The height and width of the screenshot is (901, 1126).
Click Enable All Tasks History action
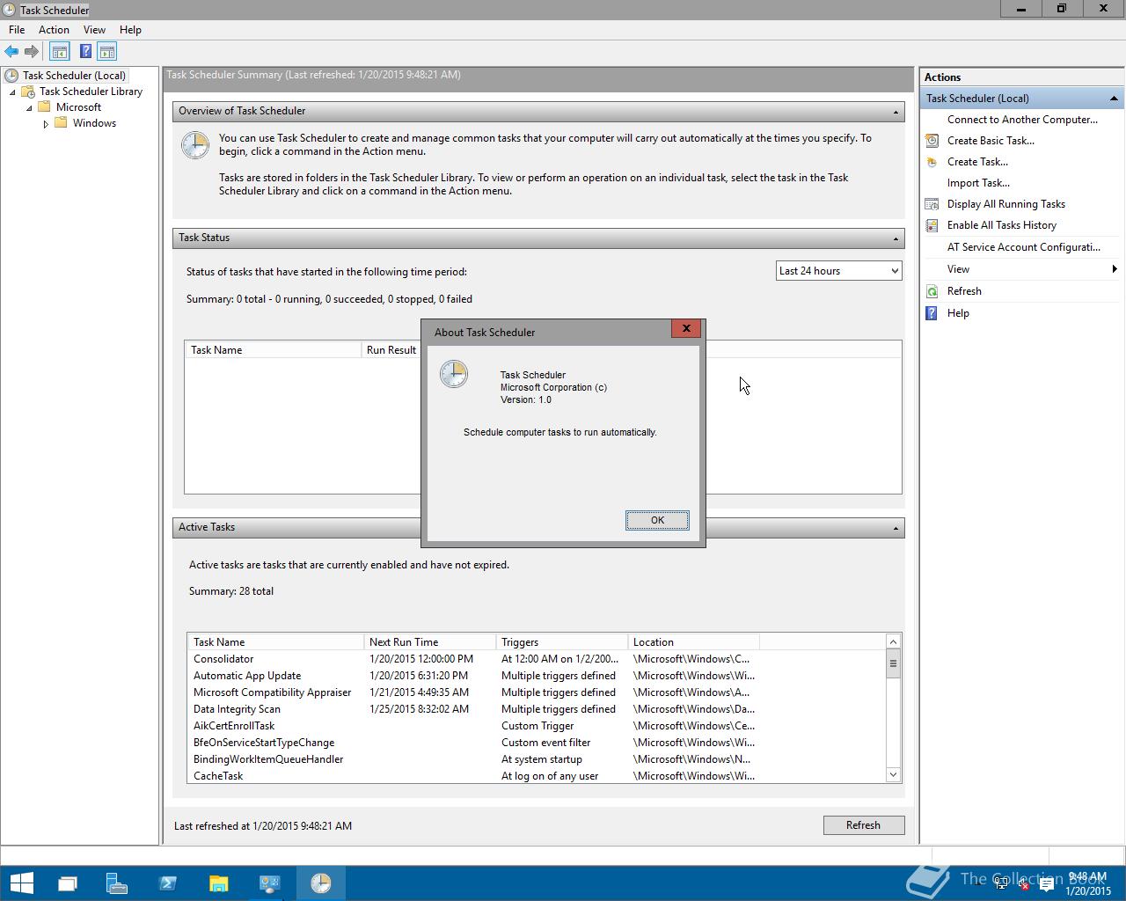click(x=1002, y=225)
